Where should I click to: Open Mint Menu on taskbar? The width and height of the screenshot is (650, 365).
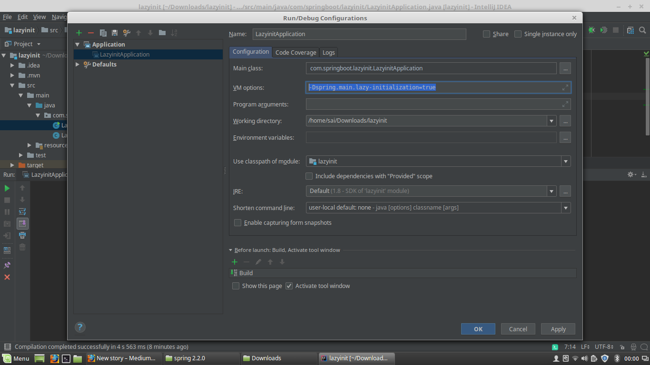pyautogui.click(x=16, y=358)
